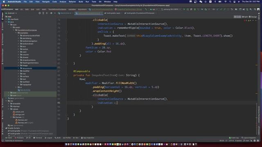The image size is (262, 147).
Task: Select the Gradle Scripts node in project tree
Action: [13, 128]
